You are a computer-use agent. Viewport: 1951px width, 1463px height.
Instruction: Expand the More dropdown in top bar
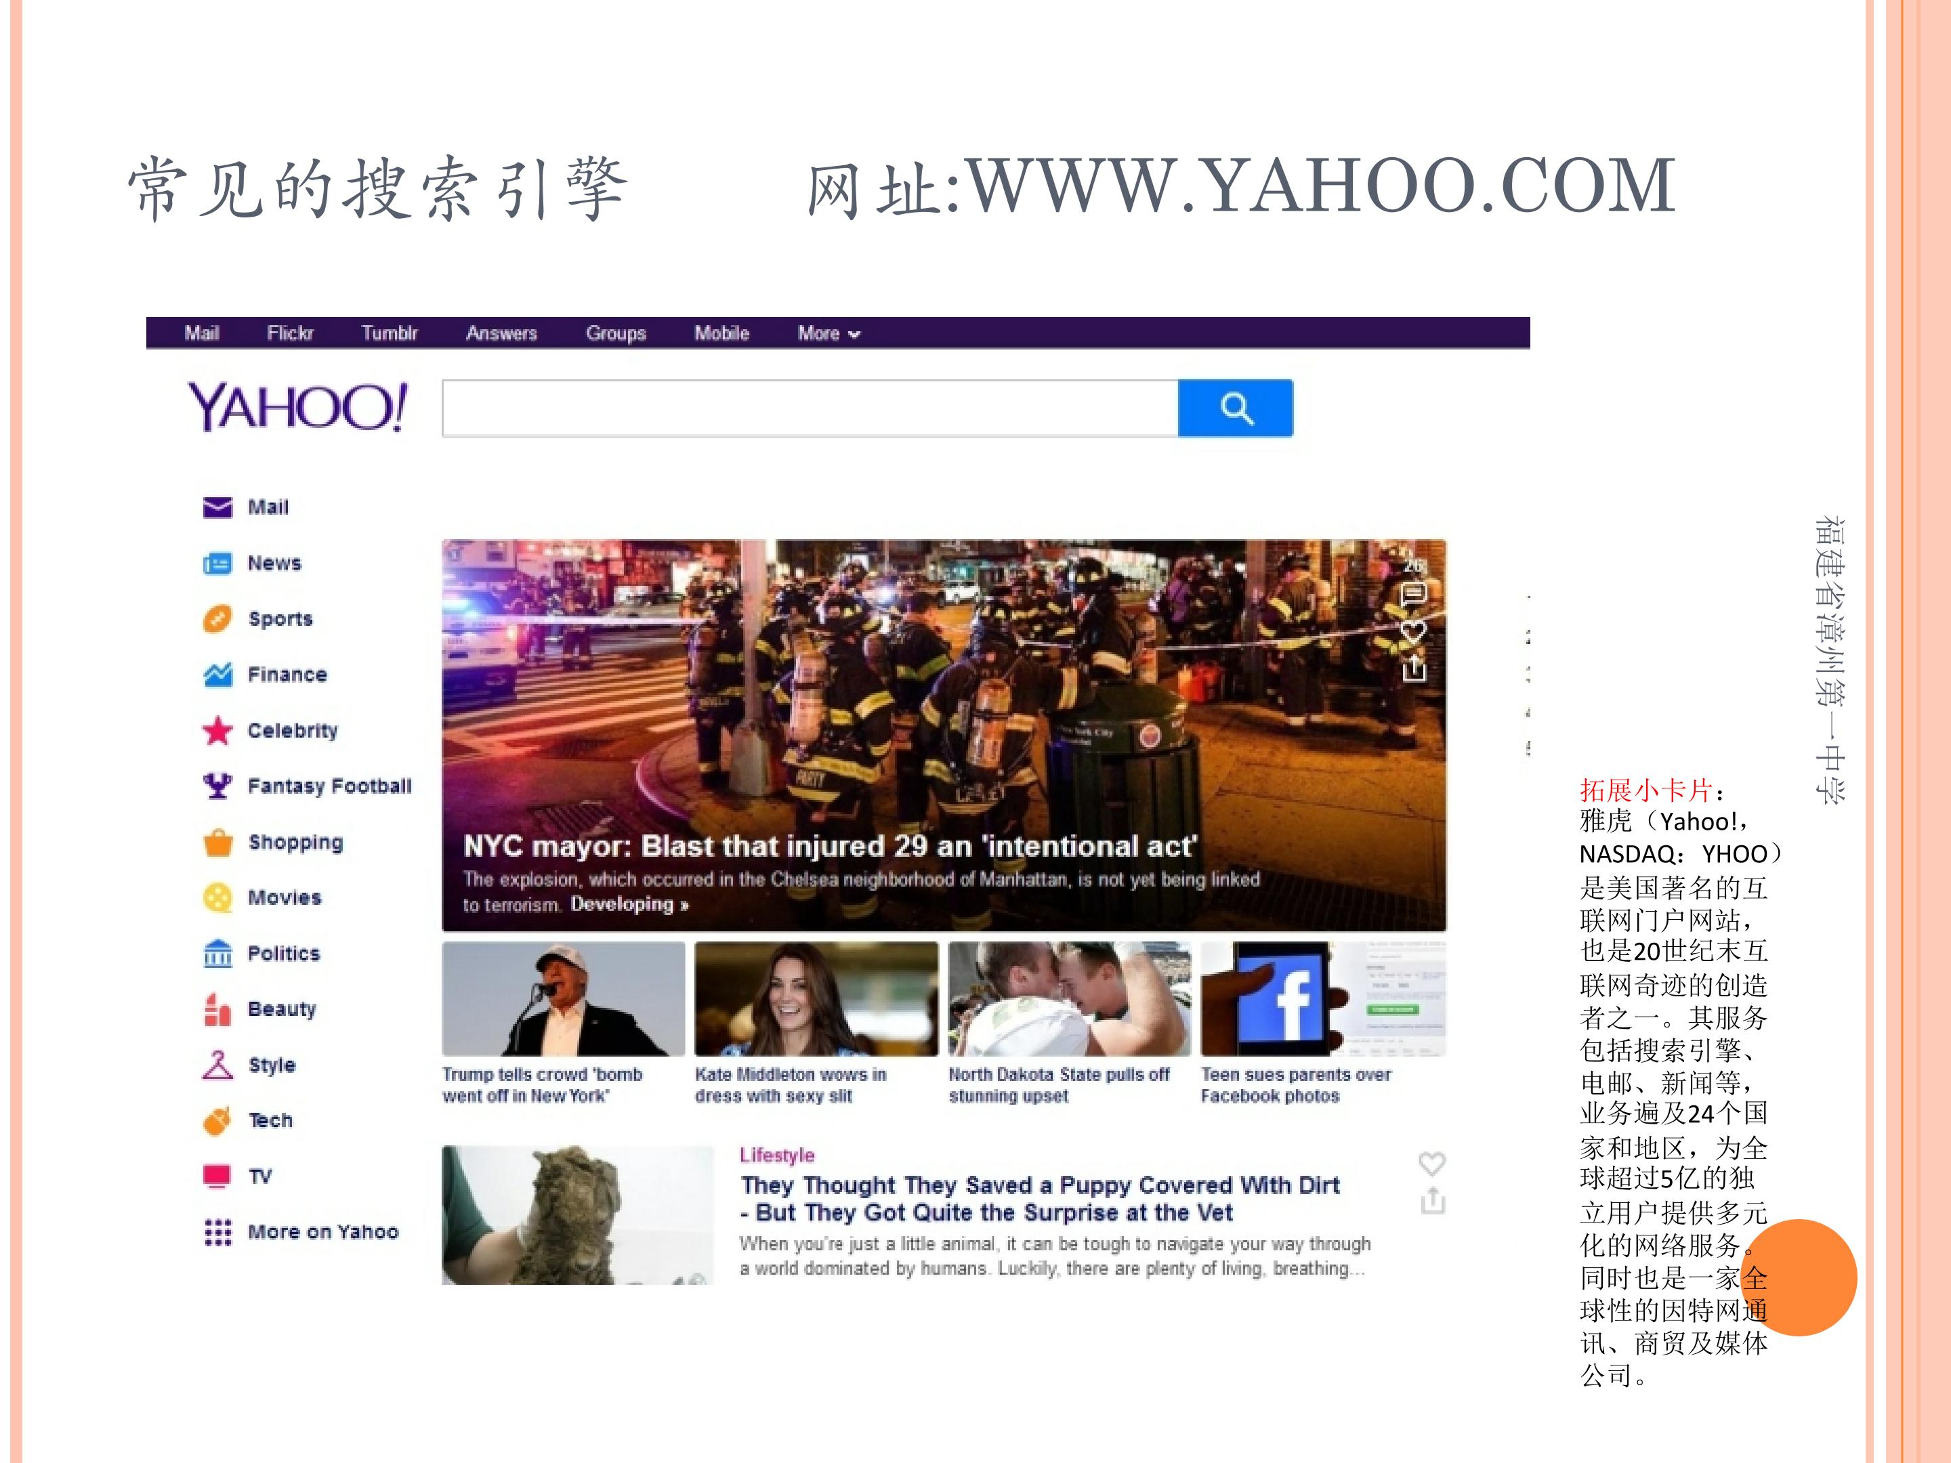tap(828, 333)
